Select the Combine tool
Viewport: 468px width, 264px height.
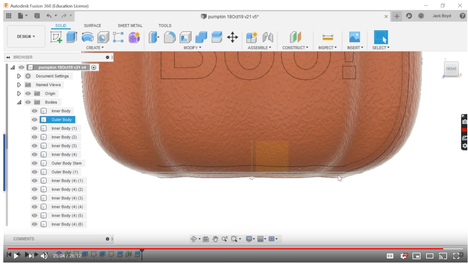coord(201,37)
